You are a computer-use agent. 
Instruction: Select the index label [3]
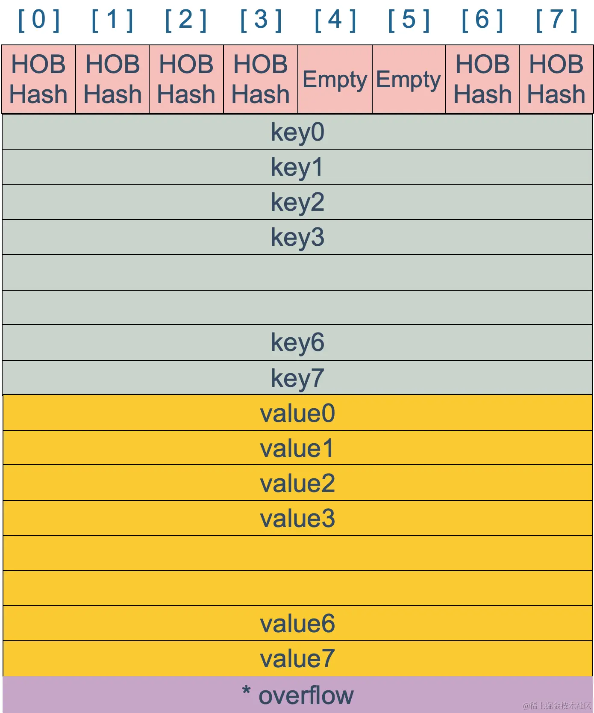point(261,20)
